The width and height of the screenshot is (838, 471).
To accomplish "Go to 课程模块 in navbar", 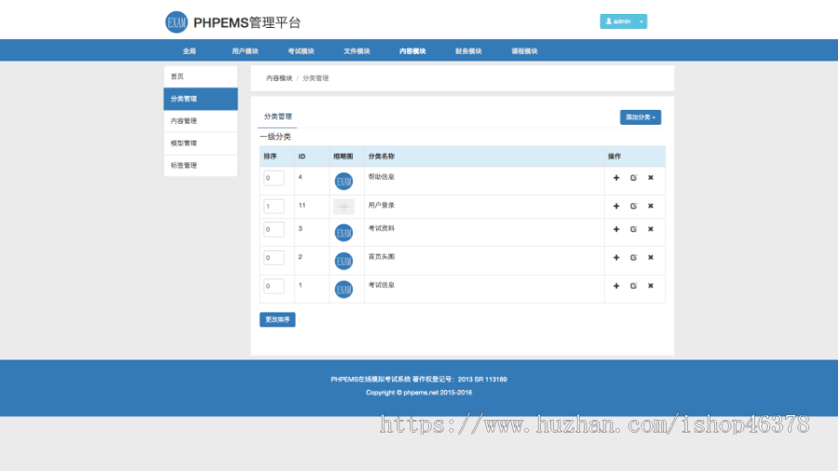I will tap(524, 51).
